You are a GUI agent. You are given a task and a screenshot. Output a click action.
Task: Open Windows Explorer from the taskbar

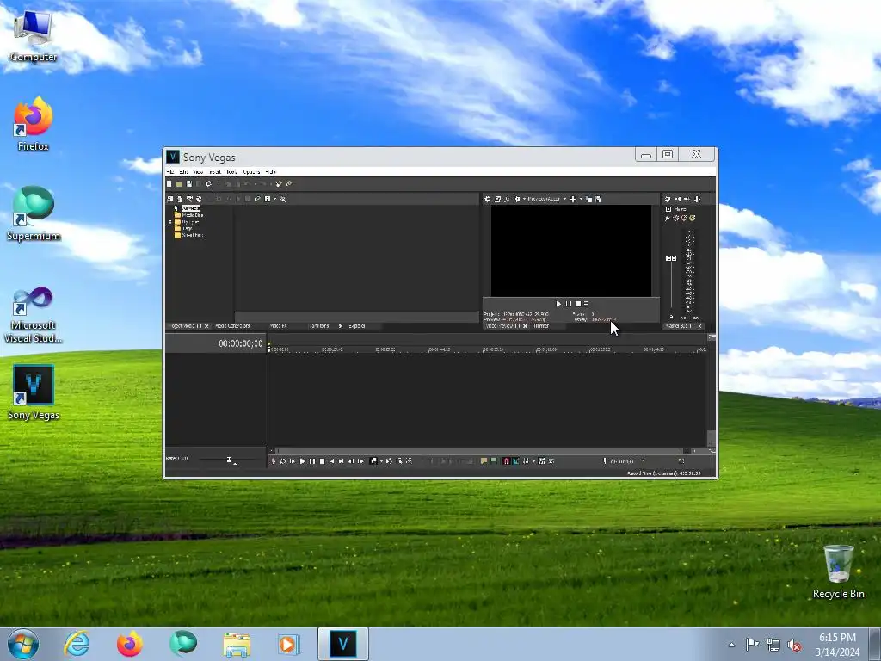pyautogui.click(x=237, y=644)
